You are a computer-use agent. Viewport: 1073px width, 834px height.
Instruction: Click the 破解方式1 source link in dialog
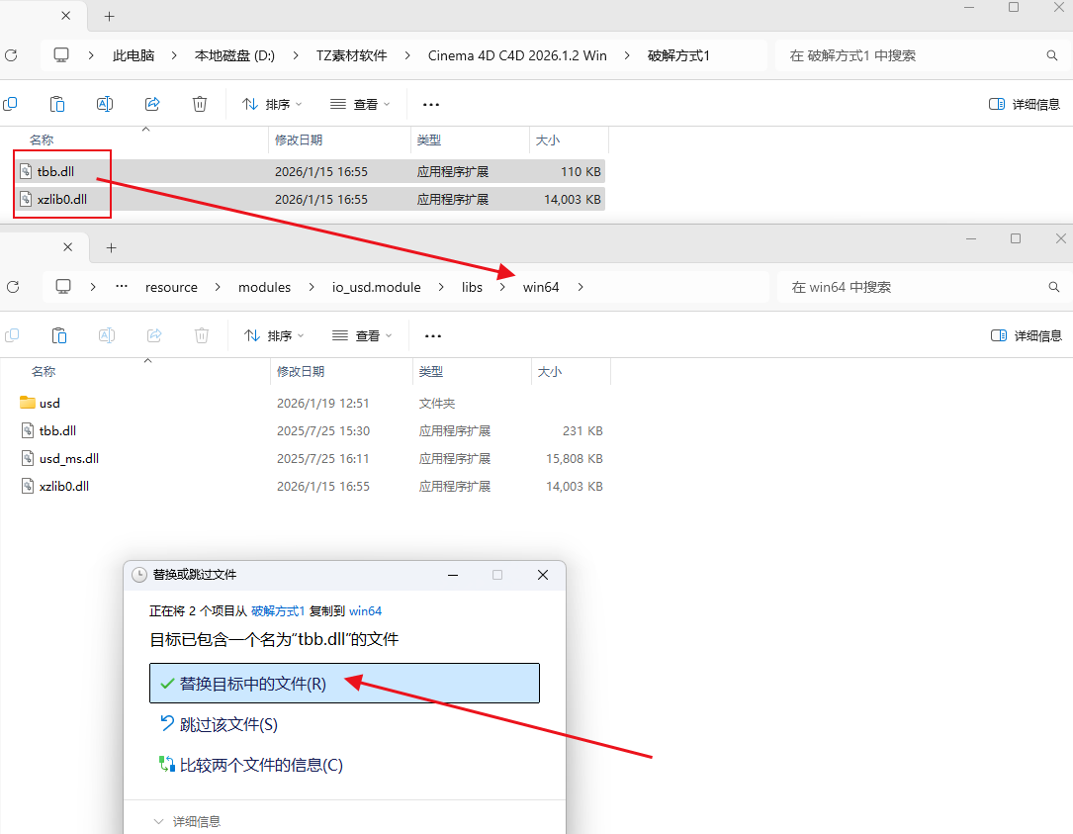[277, 611]
